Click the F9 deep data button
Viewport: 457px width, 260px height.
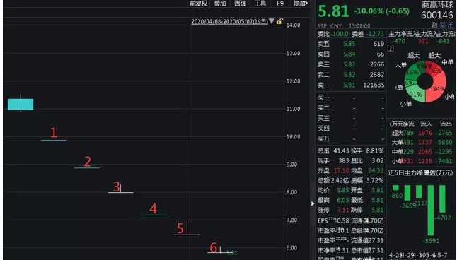pyautogui.click(x=280, y=4)
